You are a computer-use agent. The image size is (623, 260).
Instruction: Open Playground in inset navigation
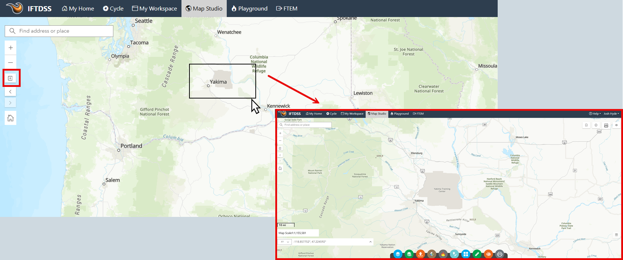coord(400,114)
